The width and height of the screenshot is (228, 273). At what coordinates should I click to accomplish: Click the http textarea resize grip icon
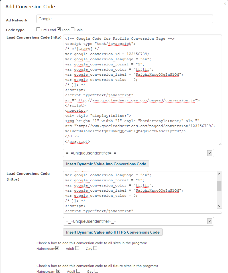[x=220, y=144]
